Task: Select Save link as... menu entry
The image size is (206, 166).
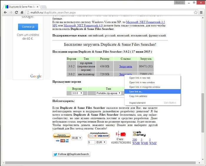Action: point(152,92)
